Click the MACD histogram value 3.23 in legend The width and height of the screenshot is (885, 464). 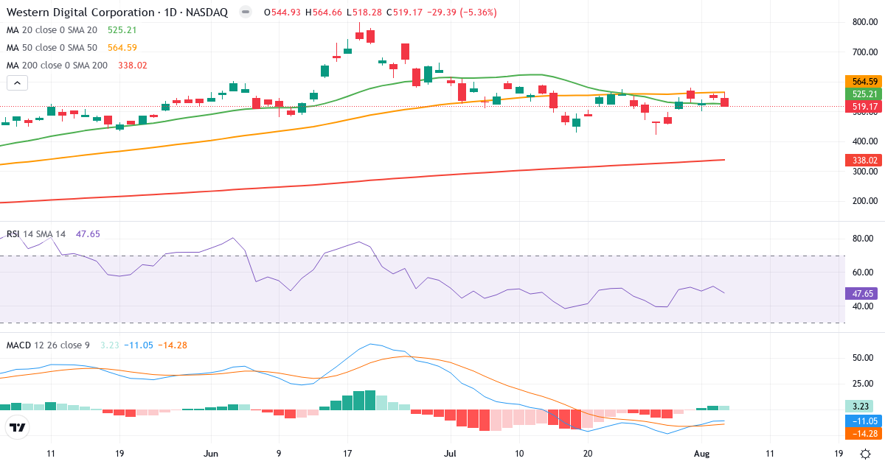coord(109,345)
